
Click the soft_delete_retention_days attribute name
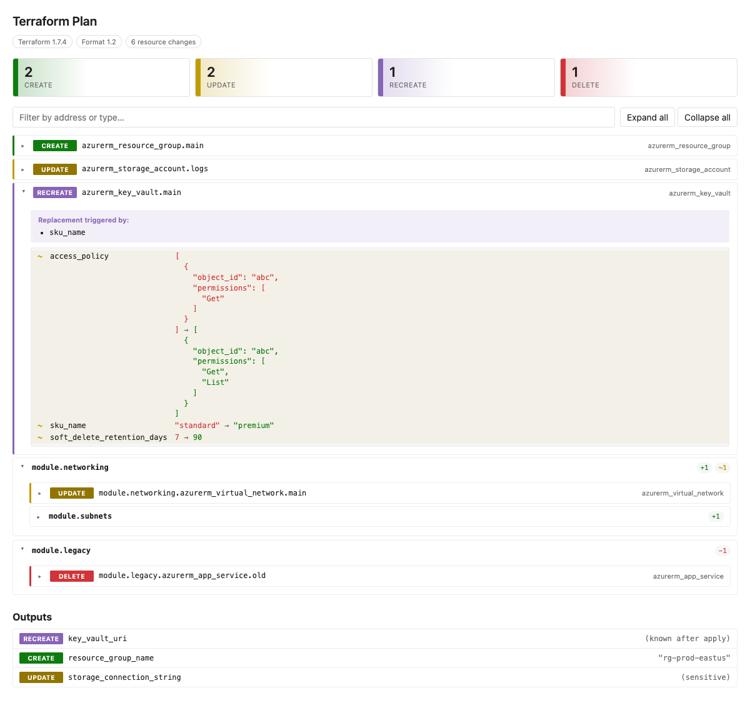109,437
